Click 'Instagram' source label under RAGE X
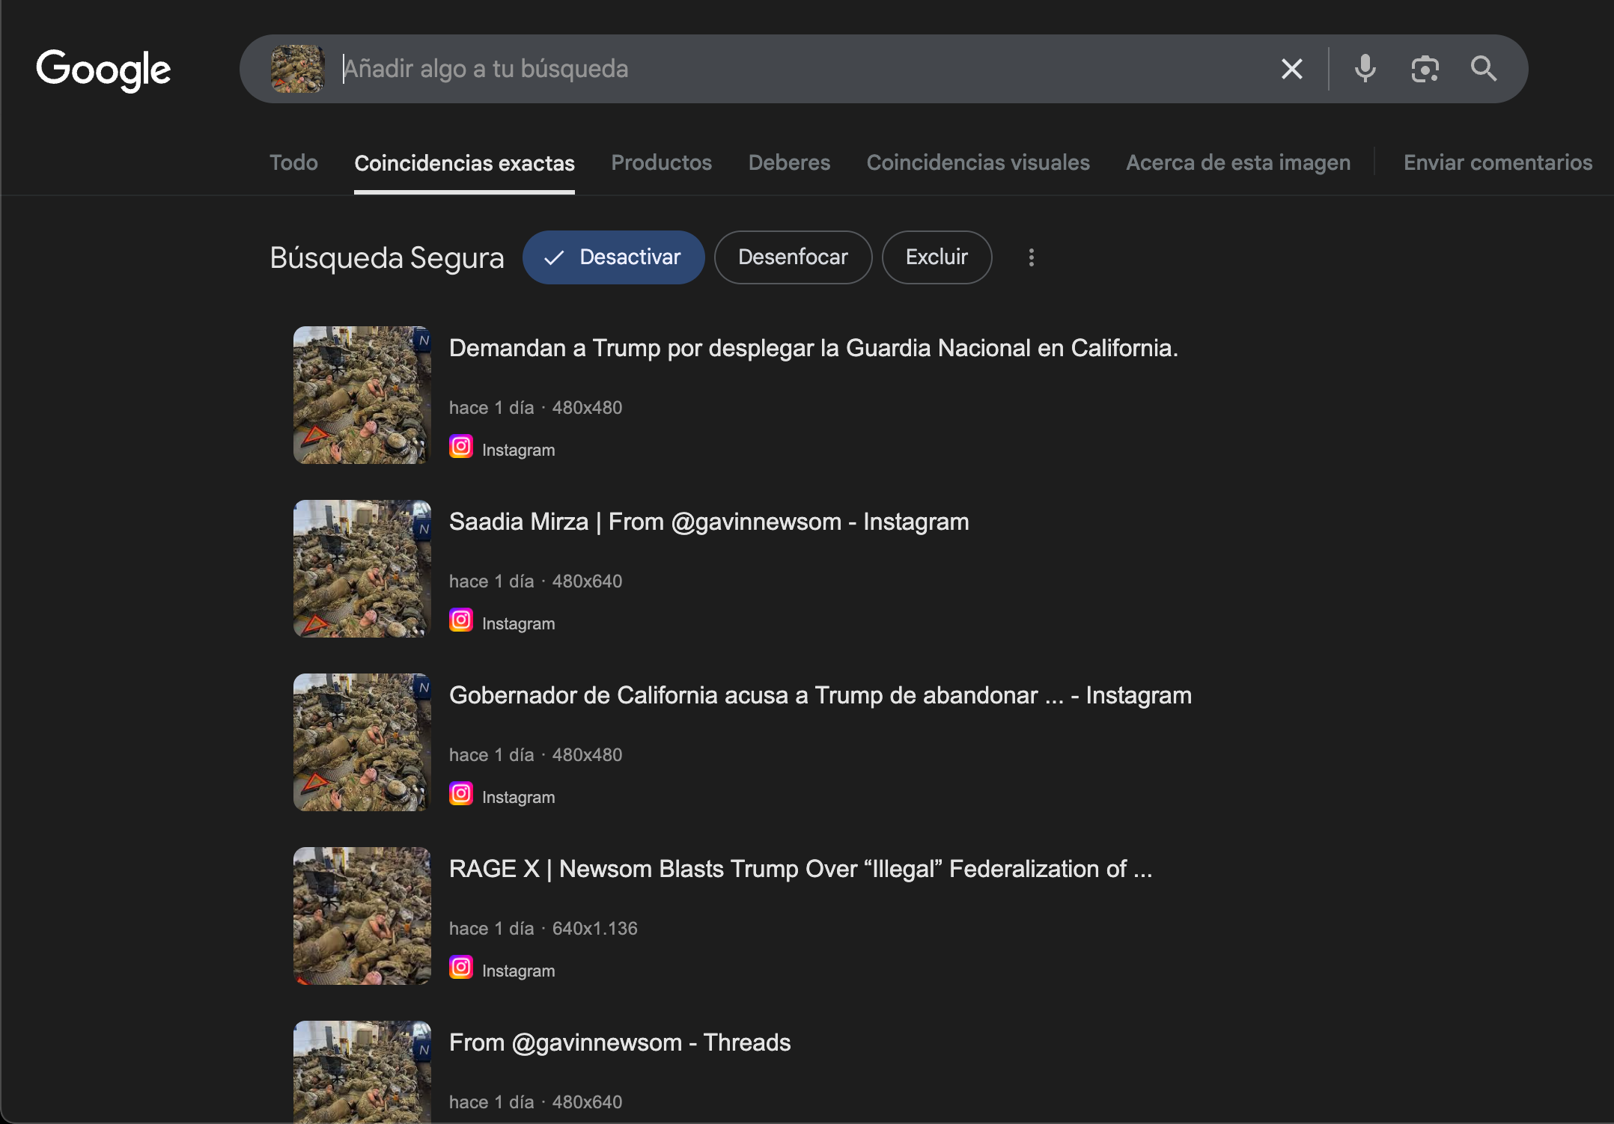Screen dimensions: 1614x1124 pyautogui.click(x=518, y=971)
